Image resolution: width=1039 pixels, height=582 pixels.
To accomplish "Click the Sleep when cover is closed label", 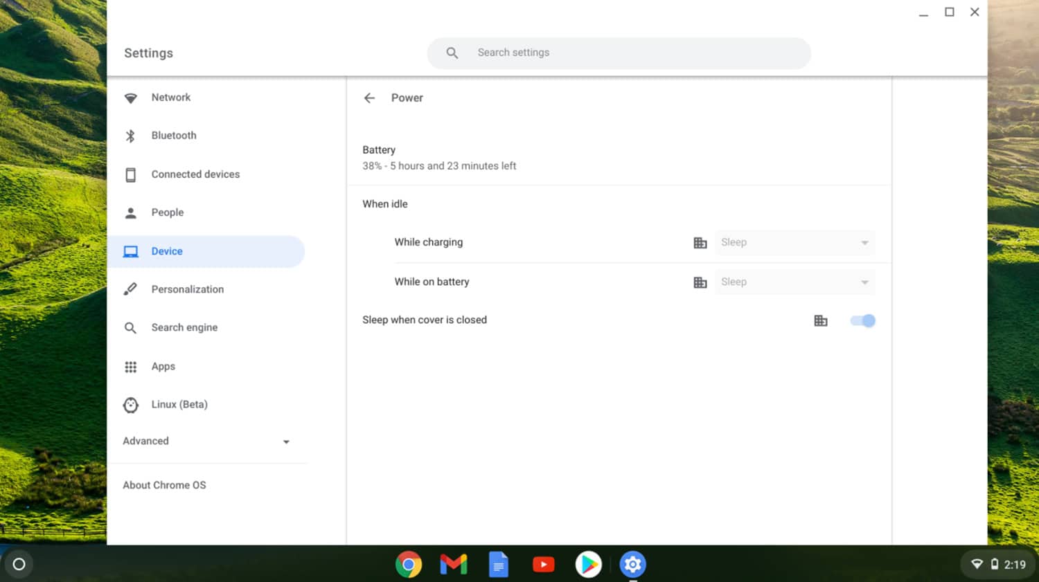I will [425, 320].
